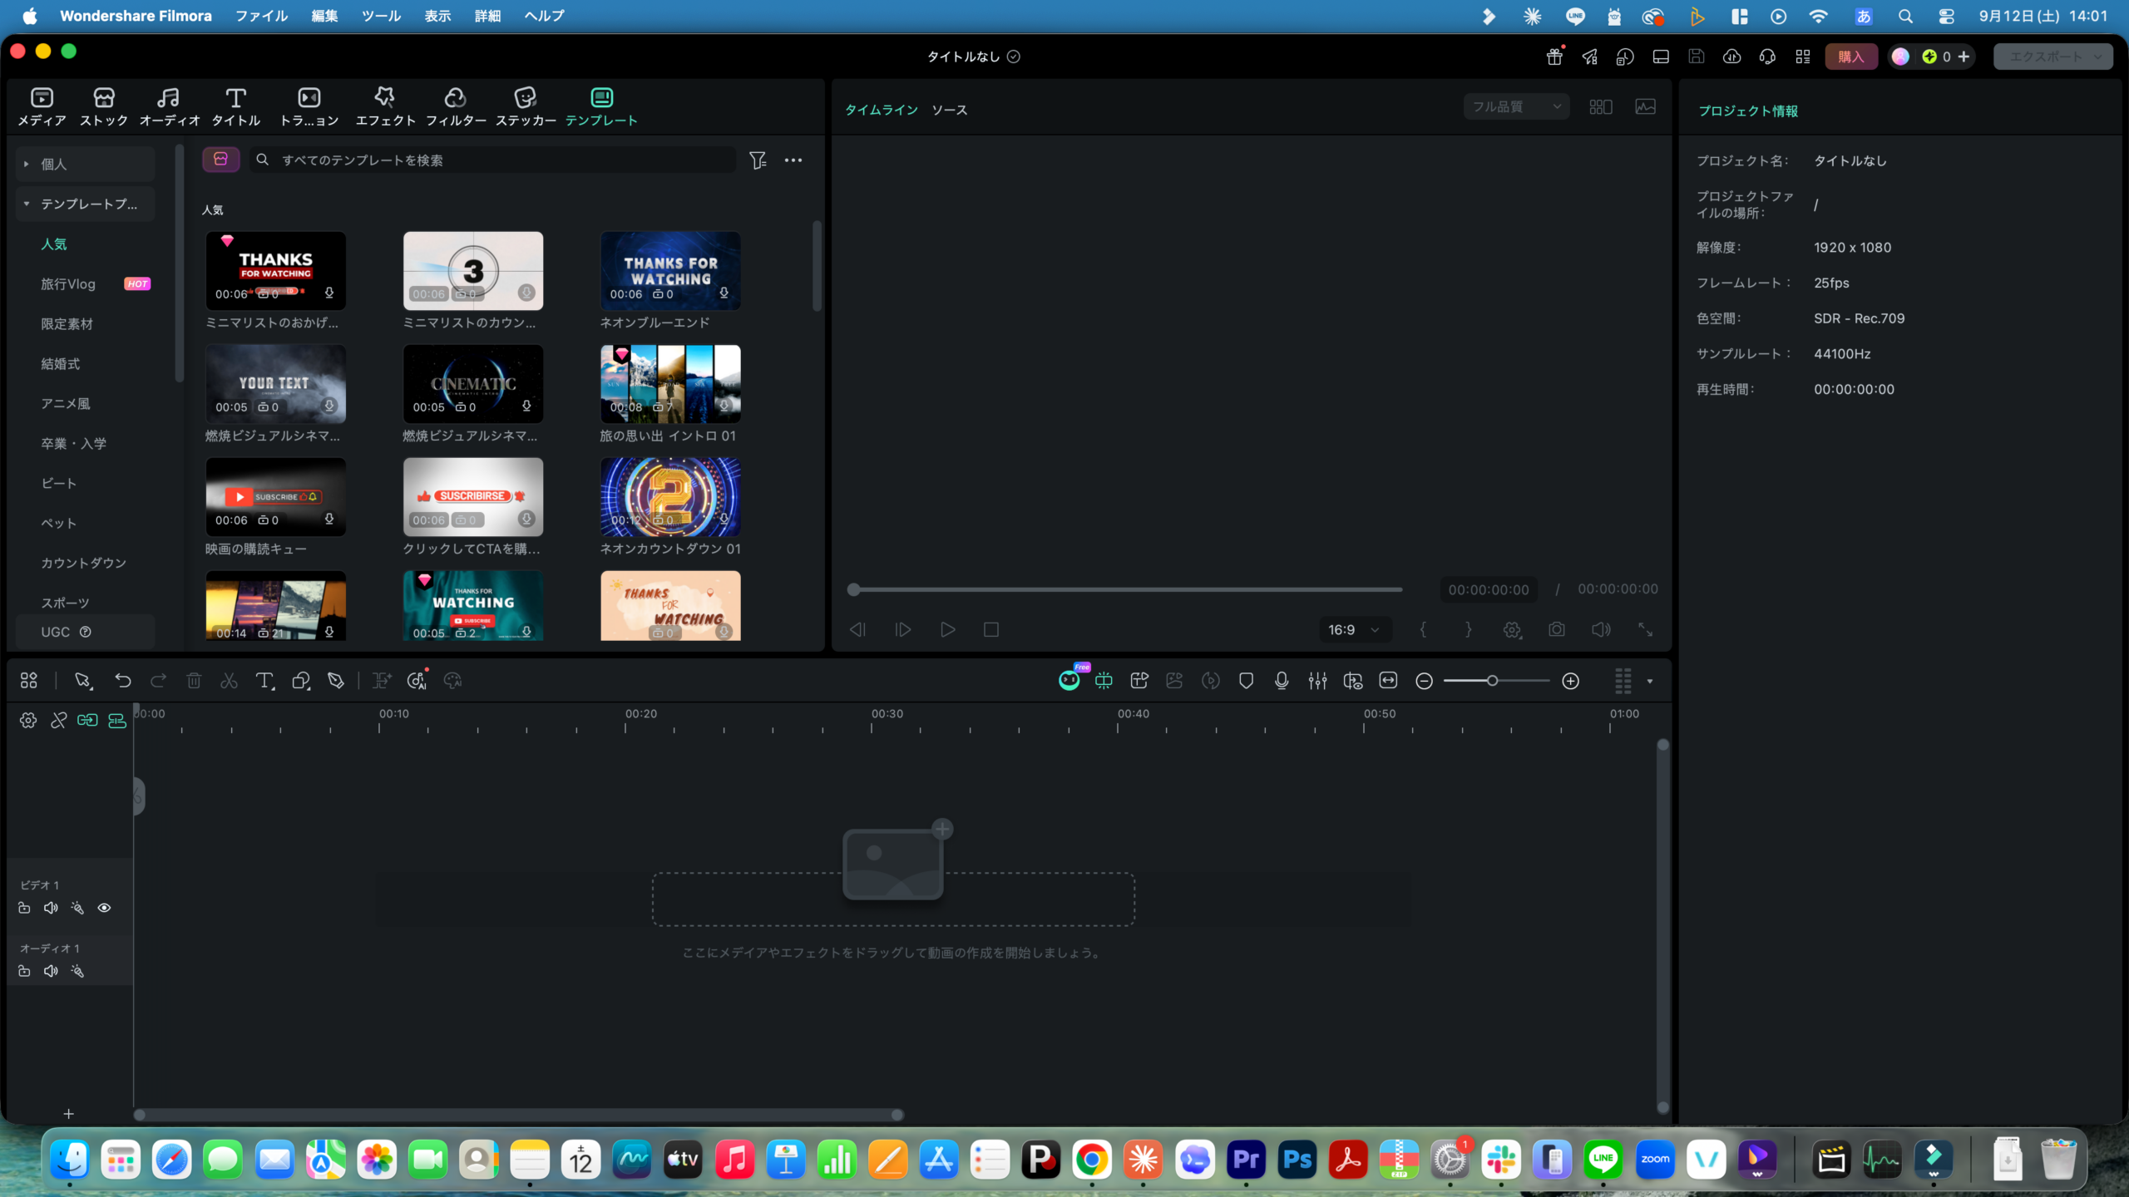The width and height of the screenshot is (2129, 1197).
Task: Open the template filter icon
Action: click(758, 160)
